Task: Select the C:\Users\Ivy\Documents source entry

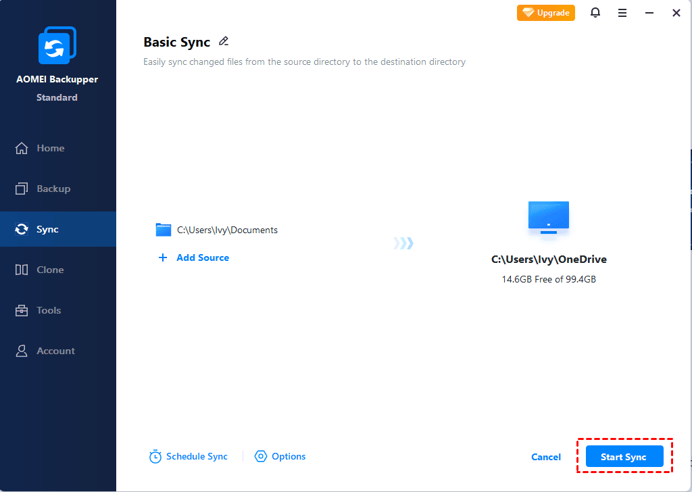Action: 226,230
